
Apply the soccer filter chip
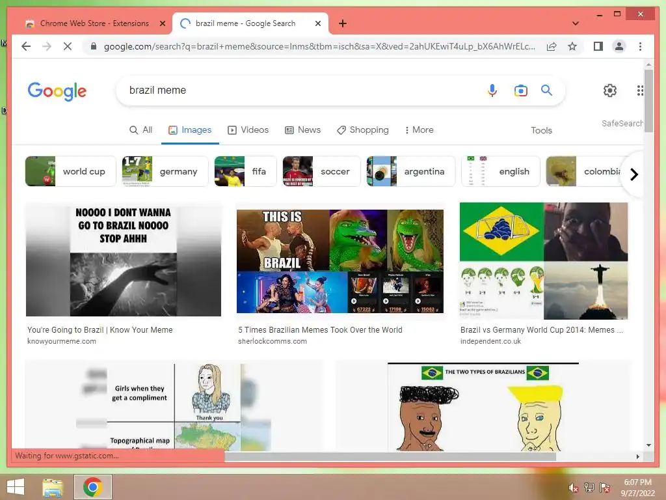(321, 171)
